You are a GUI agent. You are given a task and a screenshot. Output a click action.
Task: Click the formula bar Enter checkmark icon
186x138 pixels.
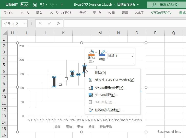tap(49, 23)
